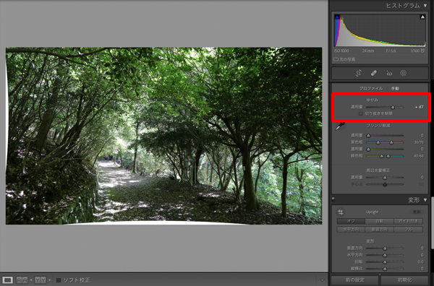
Task: Click the 初期化 reset button
Action: tap(404, 280)
